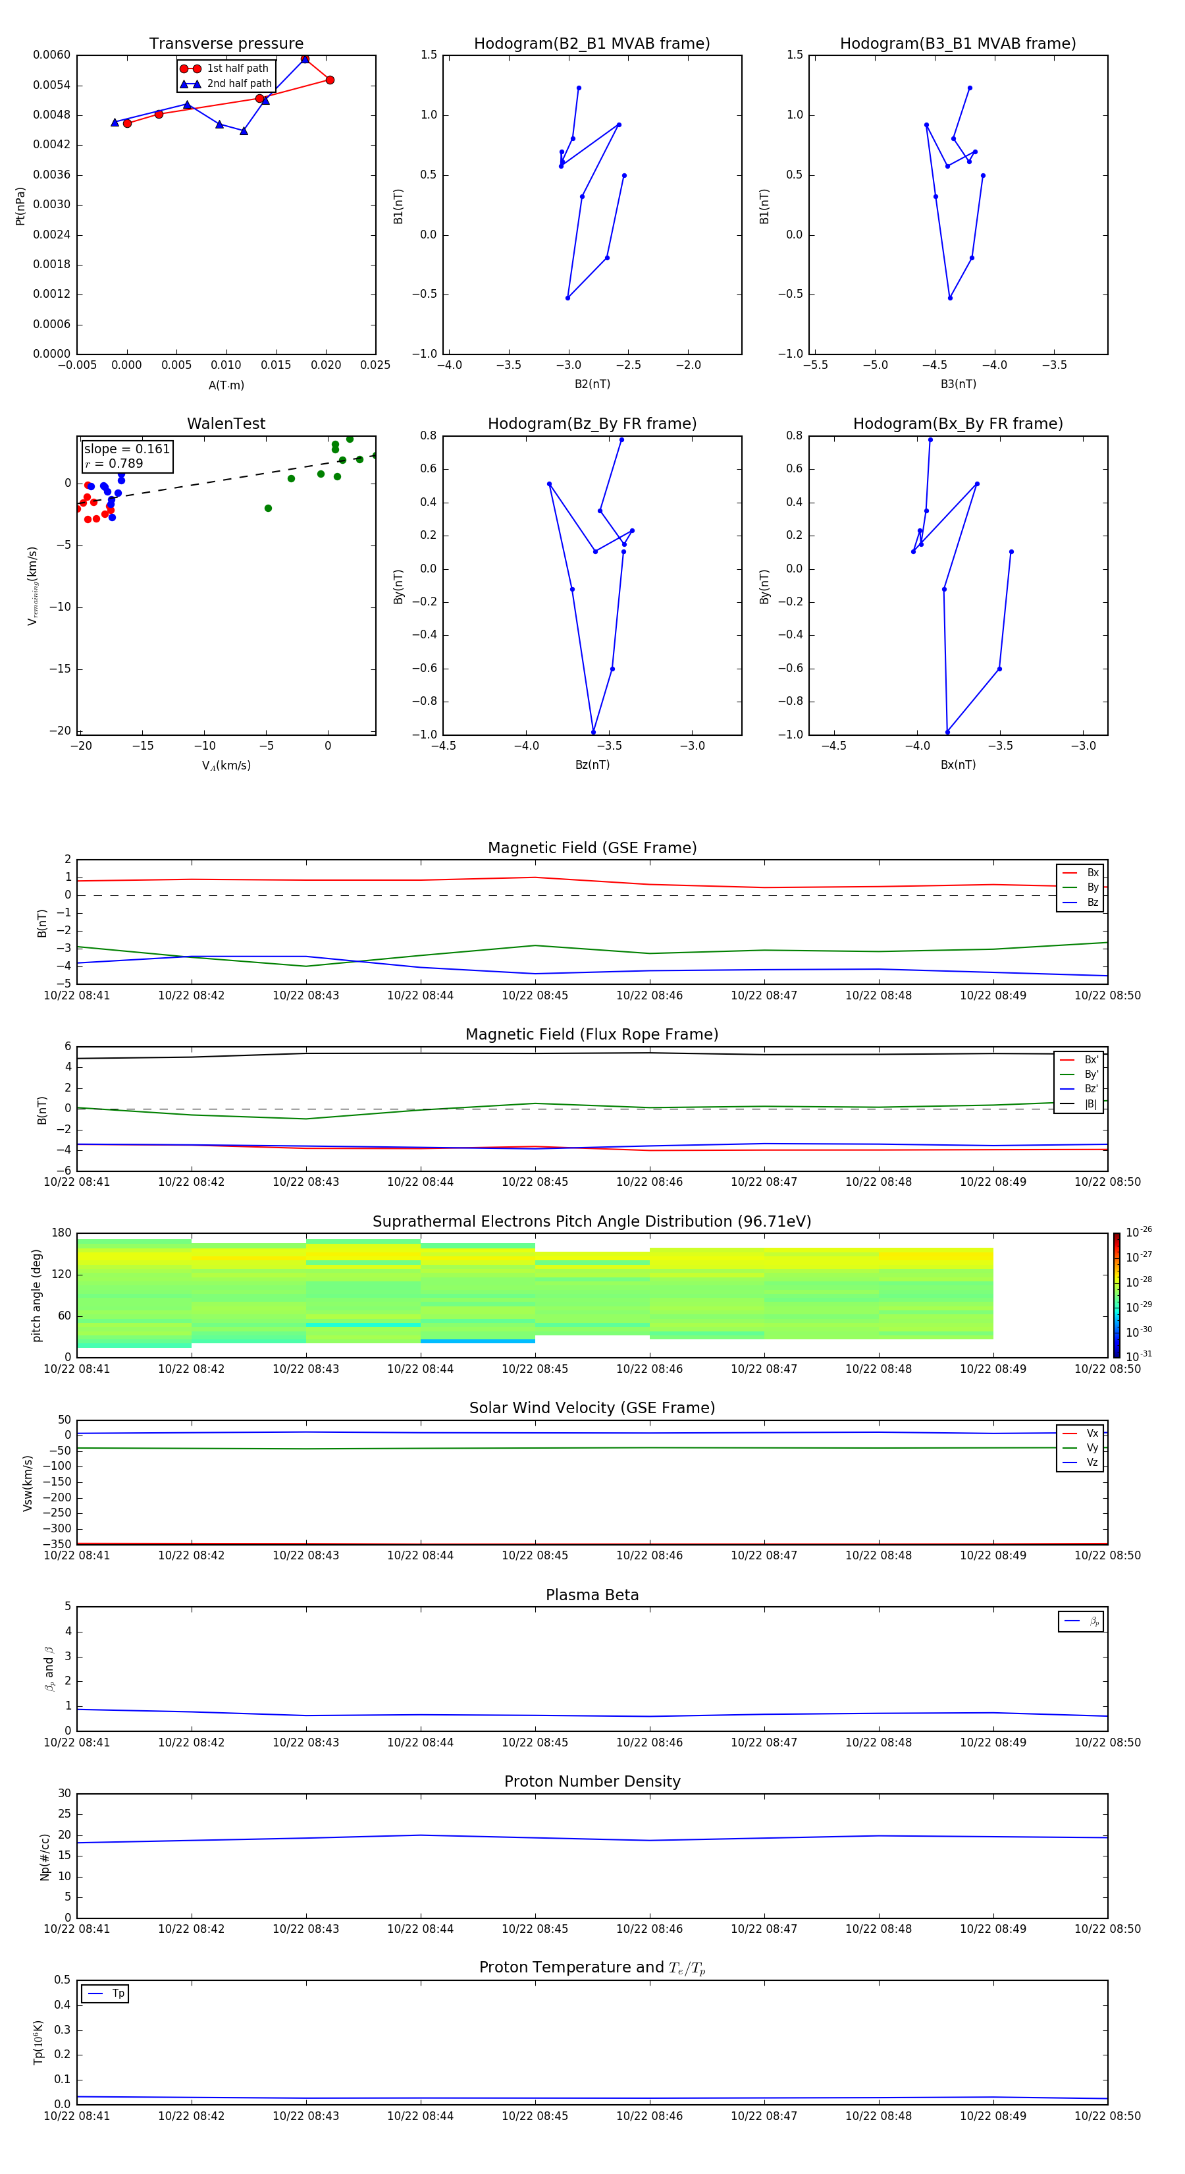The width and height of the screenshot is (1185, 2174).
Task: Click the "Pt(nPa)" y-axis label
Action: 20,206
